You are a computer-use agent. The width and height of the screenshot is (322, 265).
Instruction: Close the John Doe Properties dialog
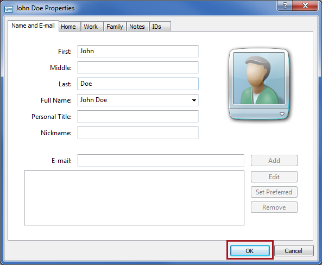pos(305,5)
